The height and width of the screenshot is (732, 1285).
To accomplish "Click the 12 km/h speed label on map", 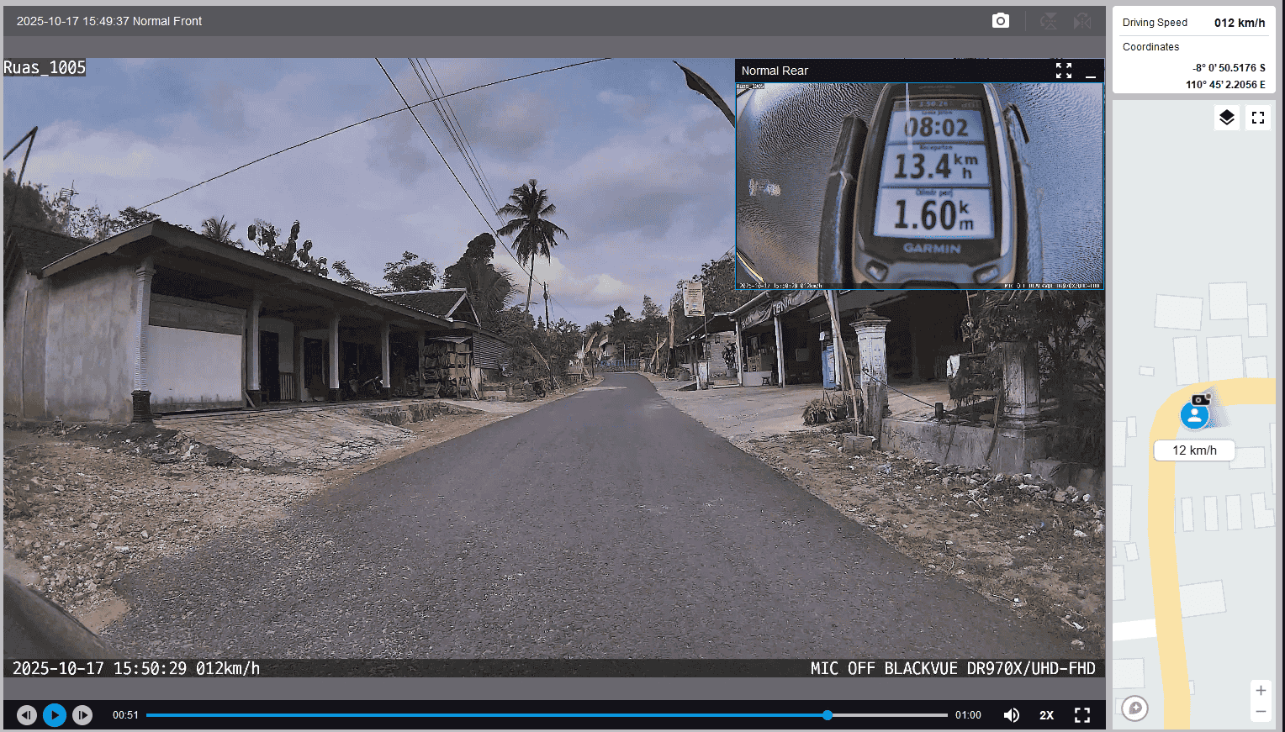I will tap(1194, 450).
